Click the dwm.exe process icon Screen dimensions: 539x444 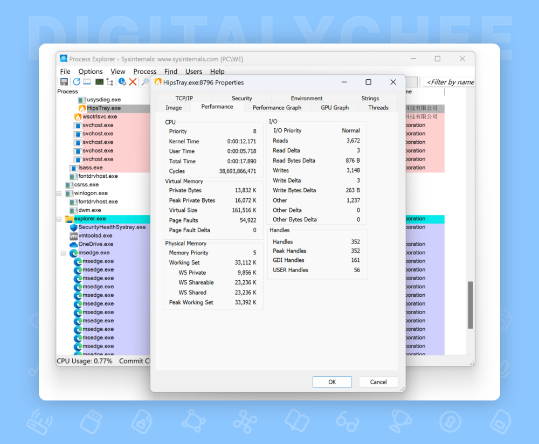(x=73, y=210)
